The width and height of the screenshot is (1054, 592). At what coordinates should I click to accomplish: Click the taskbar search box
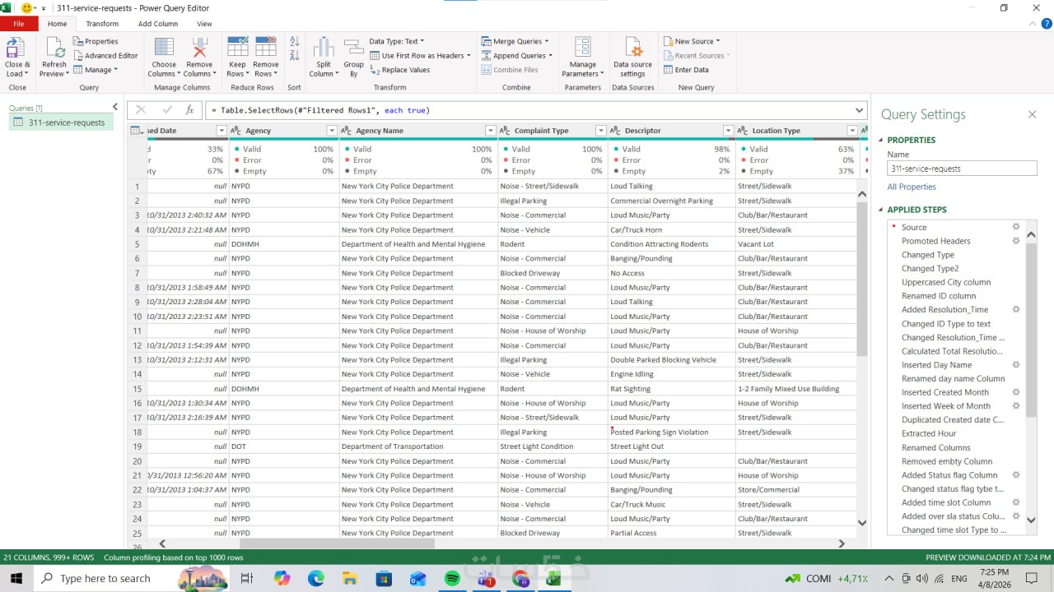click(x=132, y=578)
